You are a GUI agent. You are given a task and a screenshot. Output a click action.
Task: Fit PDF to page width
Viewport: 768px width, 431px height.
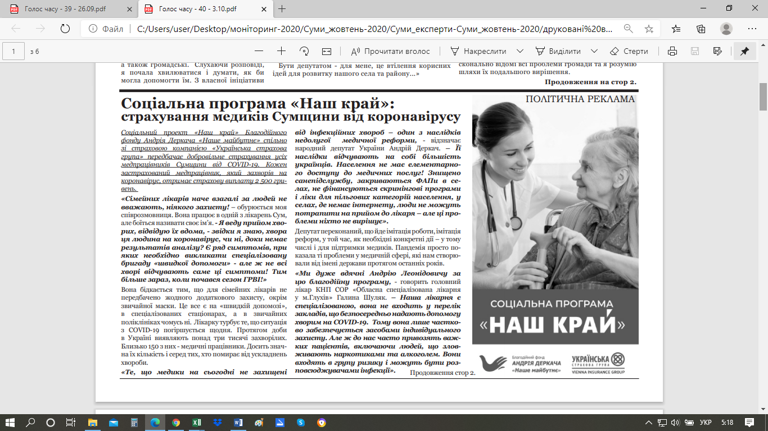coord(327,51)
